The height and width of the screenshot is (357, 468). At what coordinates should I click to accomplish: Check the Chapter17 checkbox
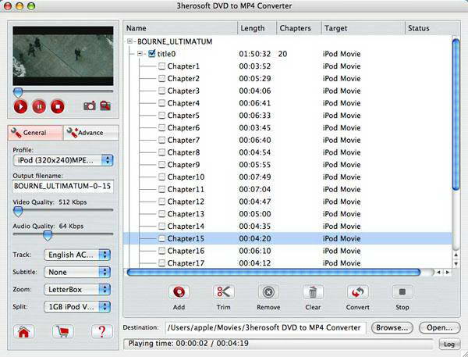tap(161, 263)
